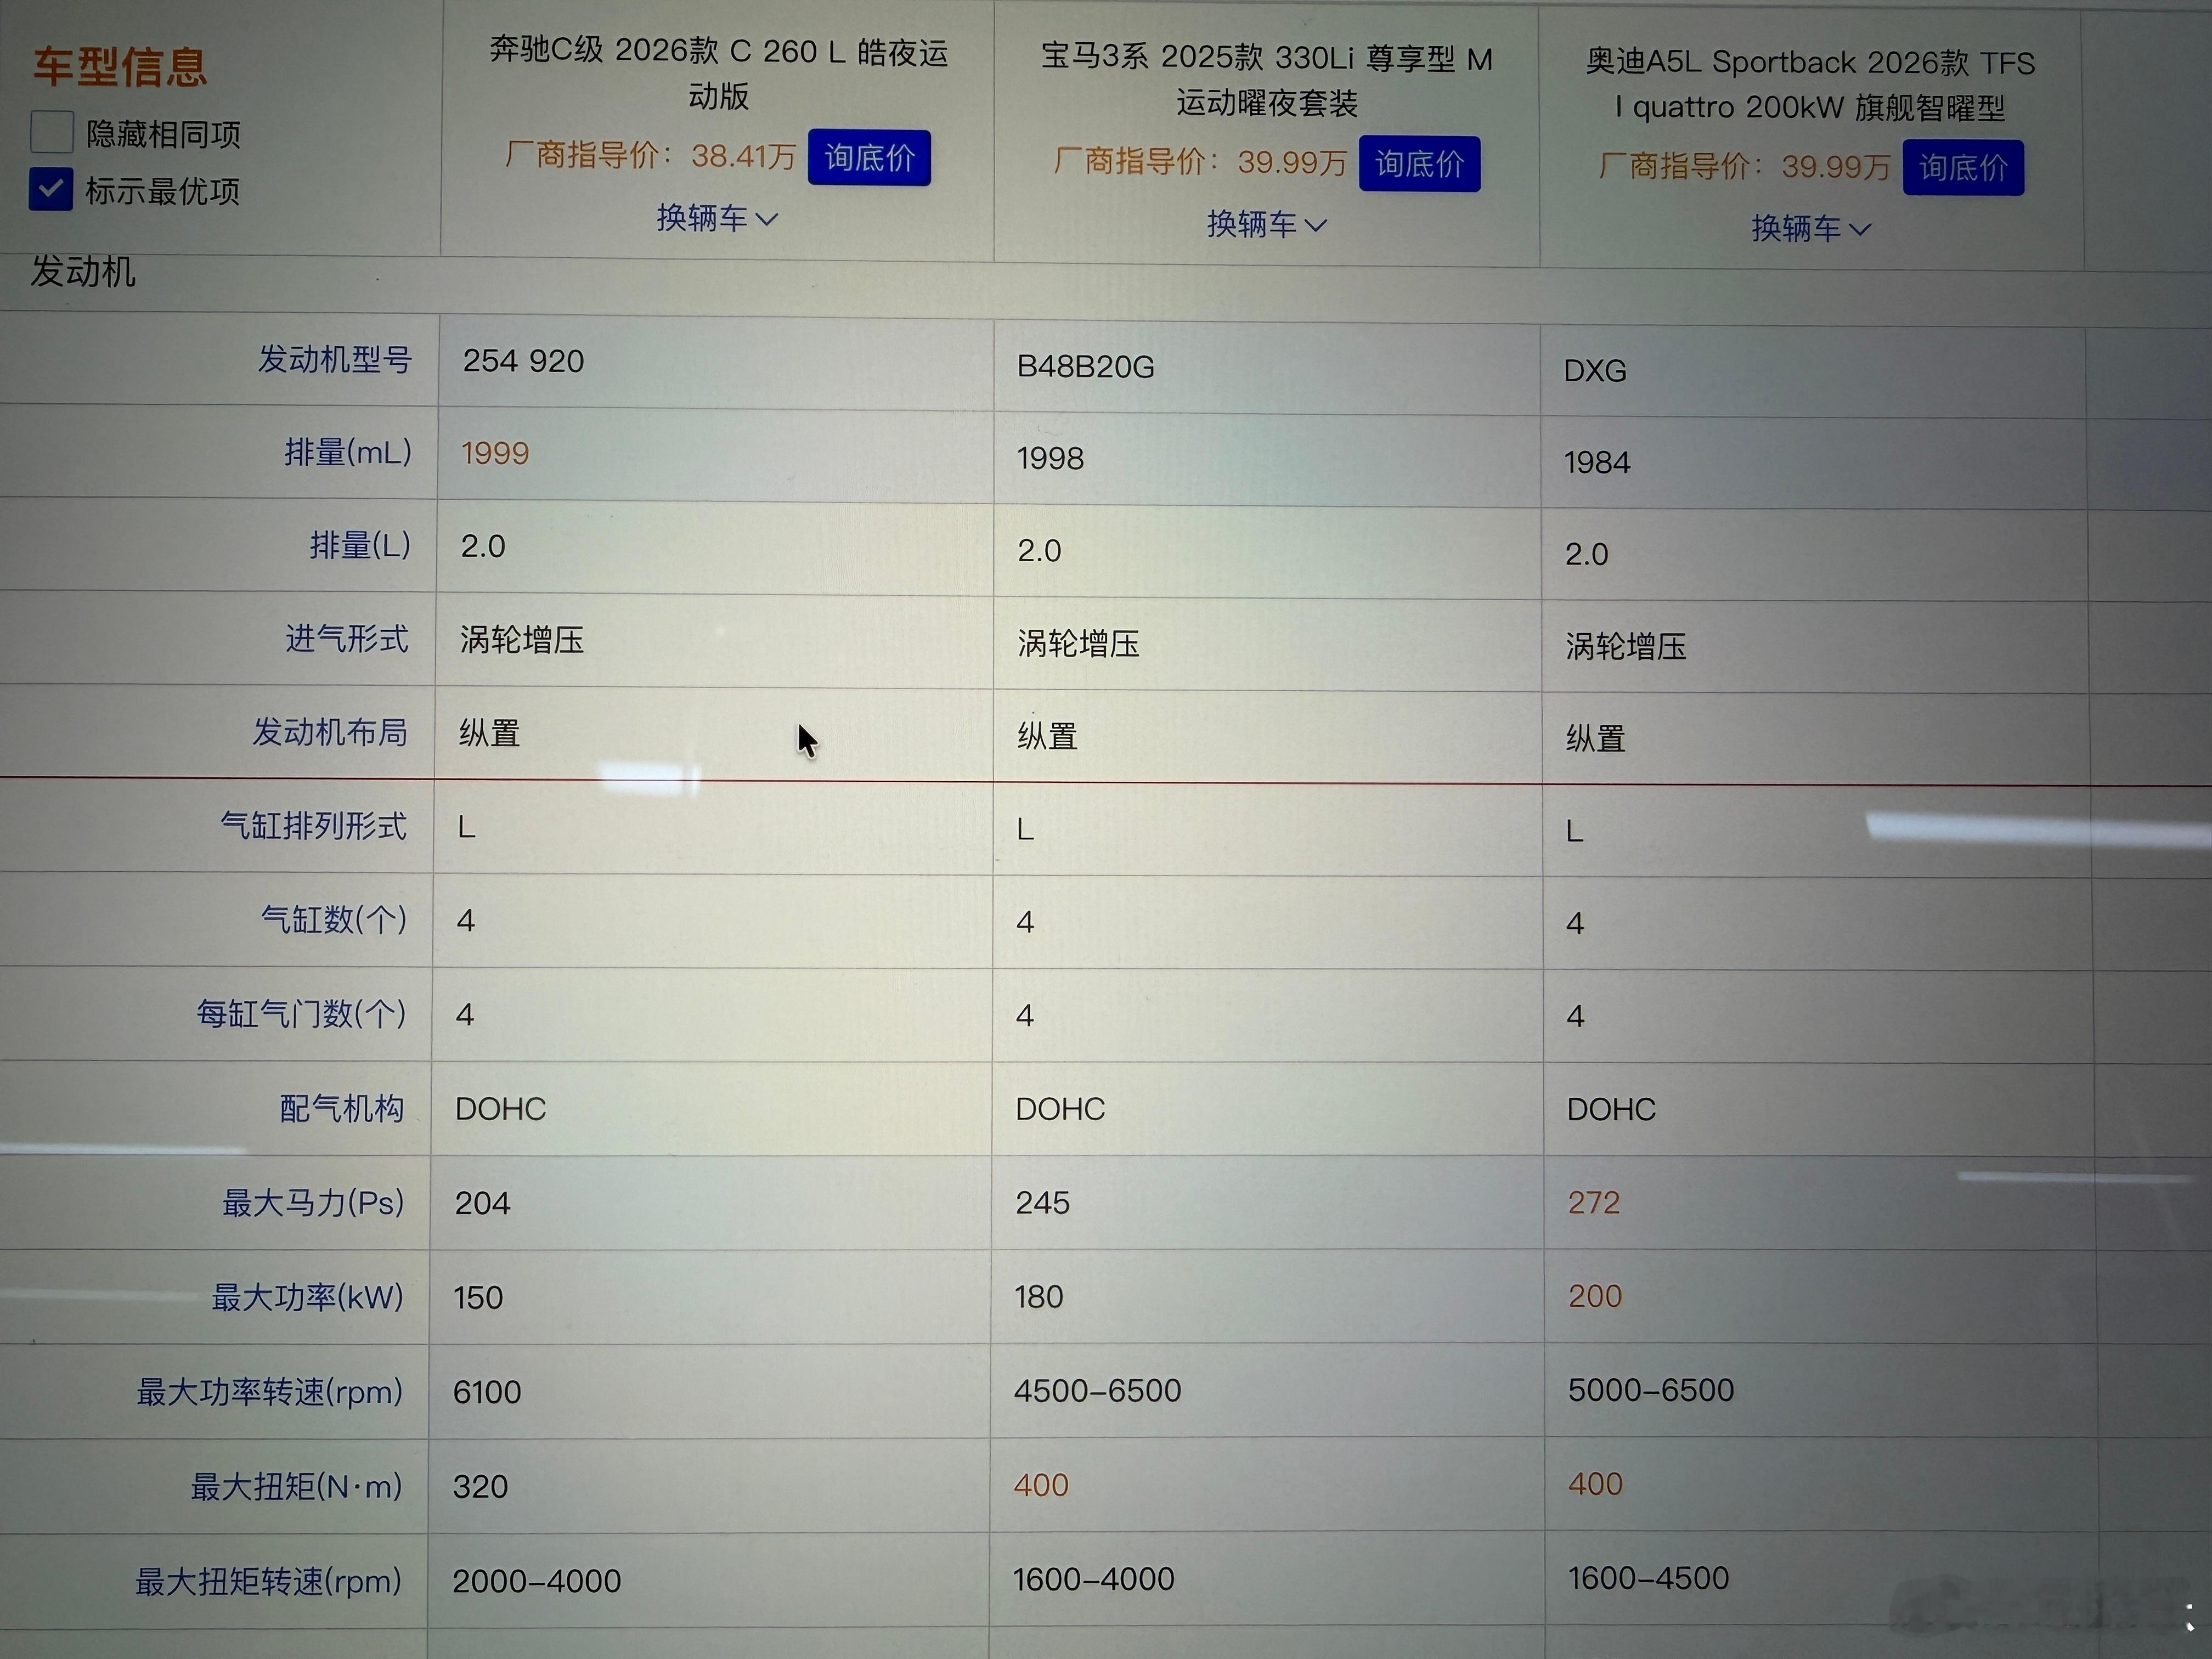Click the 最大马力(Ps) row label
This screenshot has height=1659, width=2212.
point(313,1202)
